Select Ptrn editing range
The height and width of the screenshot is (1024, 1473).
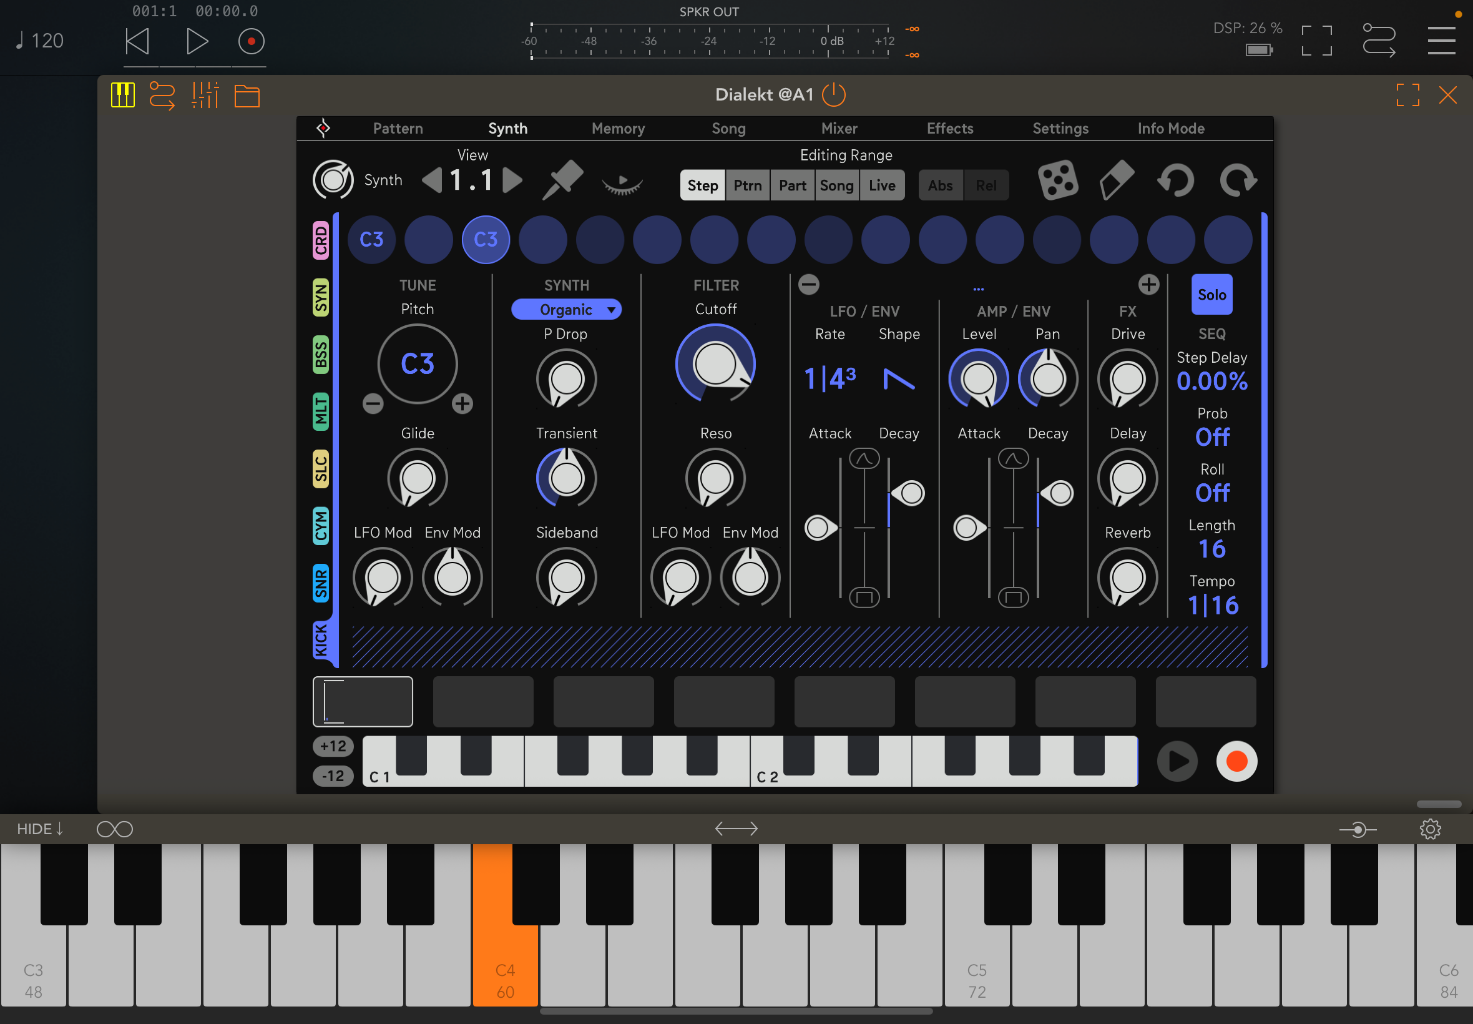pyautogui.click(x=747, y=185)
